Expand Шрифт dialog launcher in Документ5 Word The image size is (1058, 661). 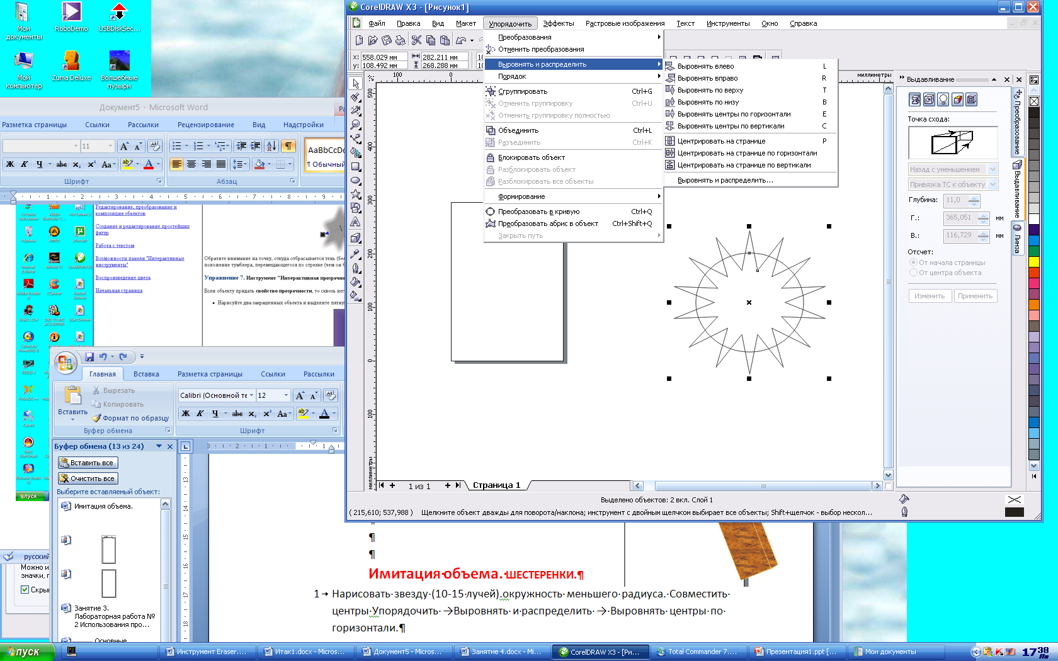(x=159, y=181)
